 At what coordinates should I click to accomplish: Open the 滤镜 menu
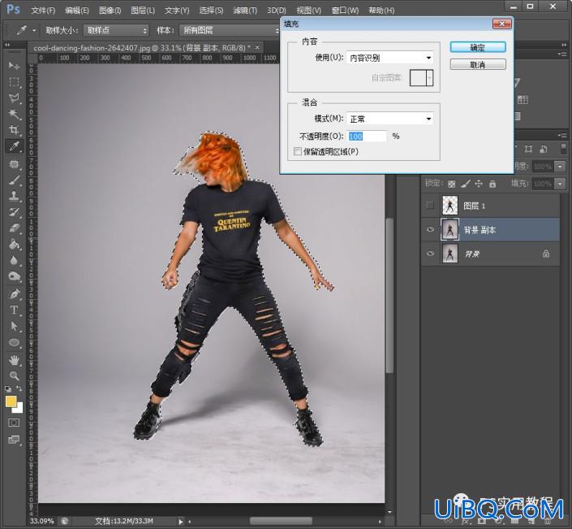pyautogui.click(x=245, y=11)
